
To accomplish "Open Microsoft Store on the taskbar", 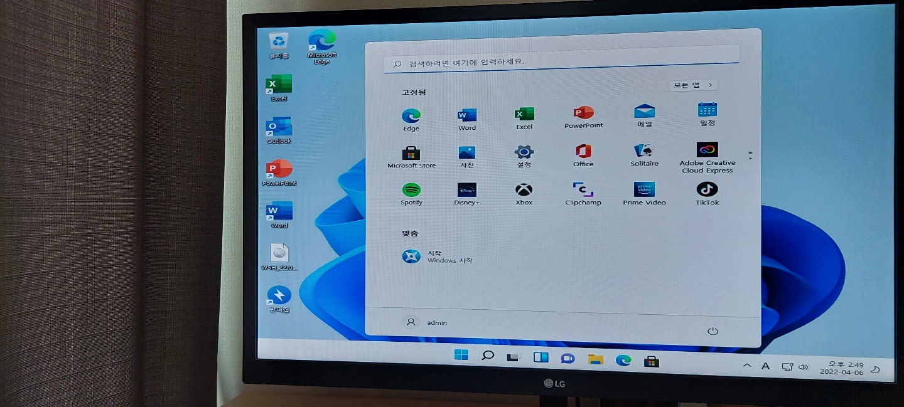I will point(652,361).
